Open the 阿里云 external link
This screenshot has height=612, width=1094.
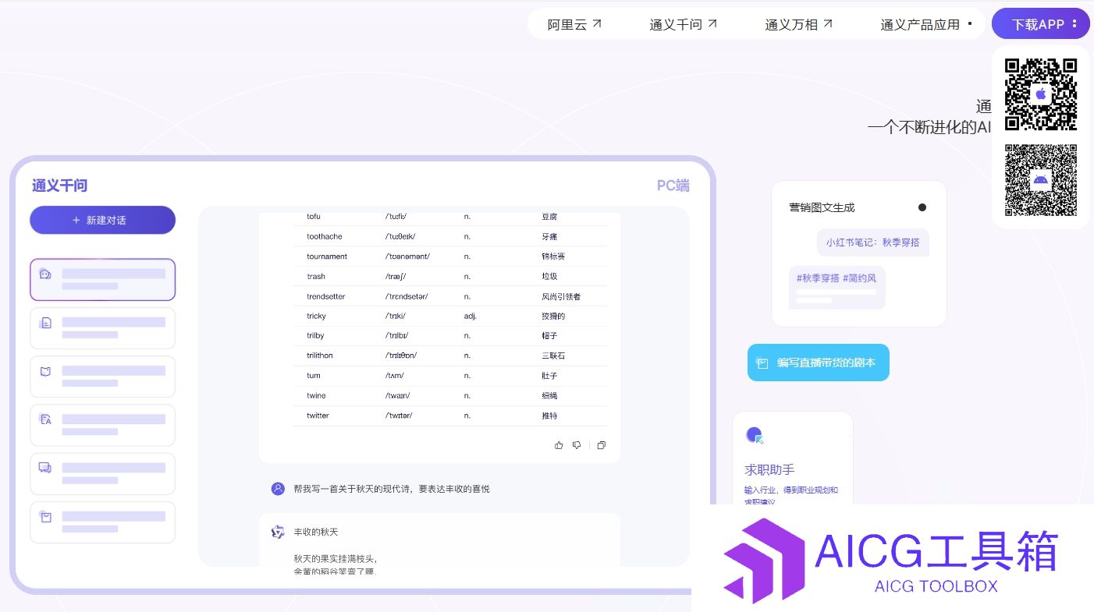574,24
